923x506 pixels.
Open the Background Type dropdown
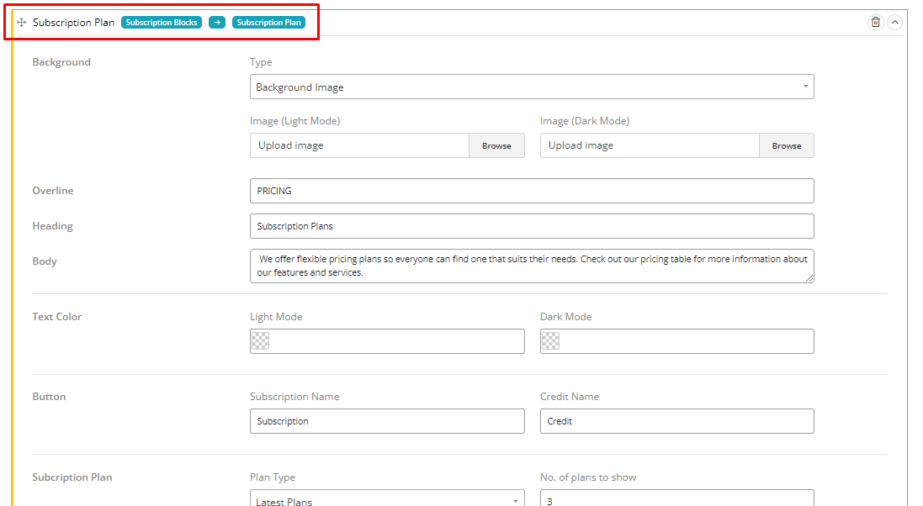coord(531,87)
